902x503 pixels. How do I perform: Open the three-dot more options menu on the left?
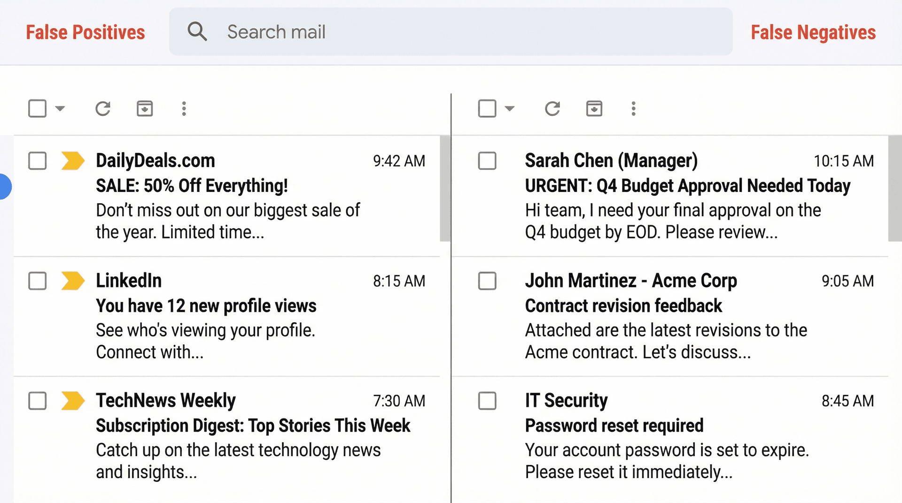click(184, 108)
